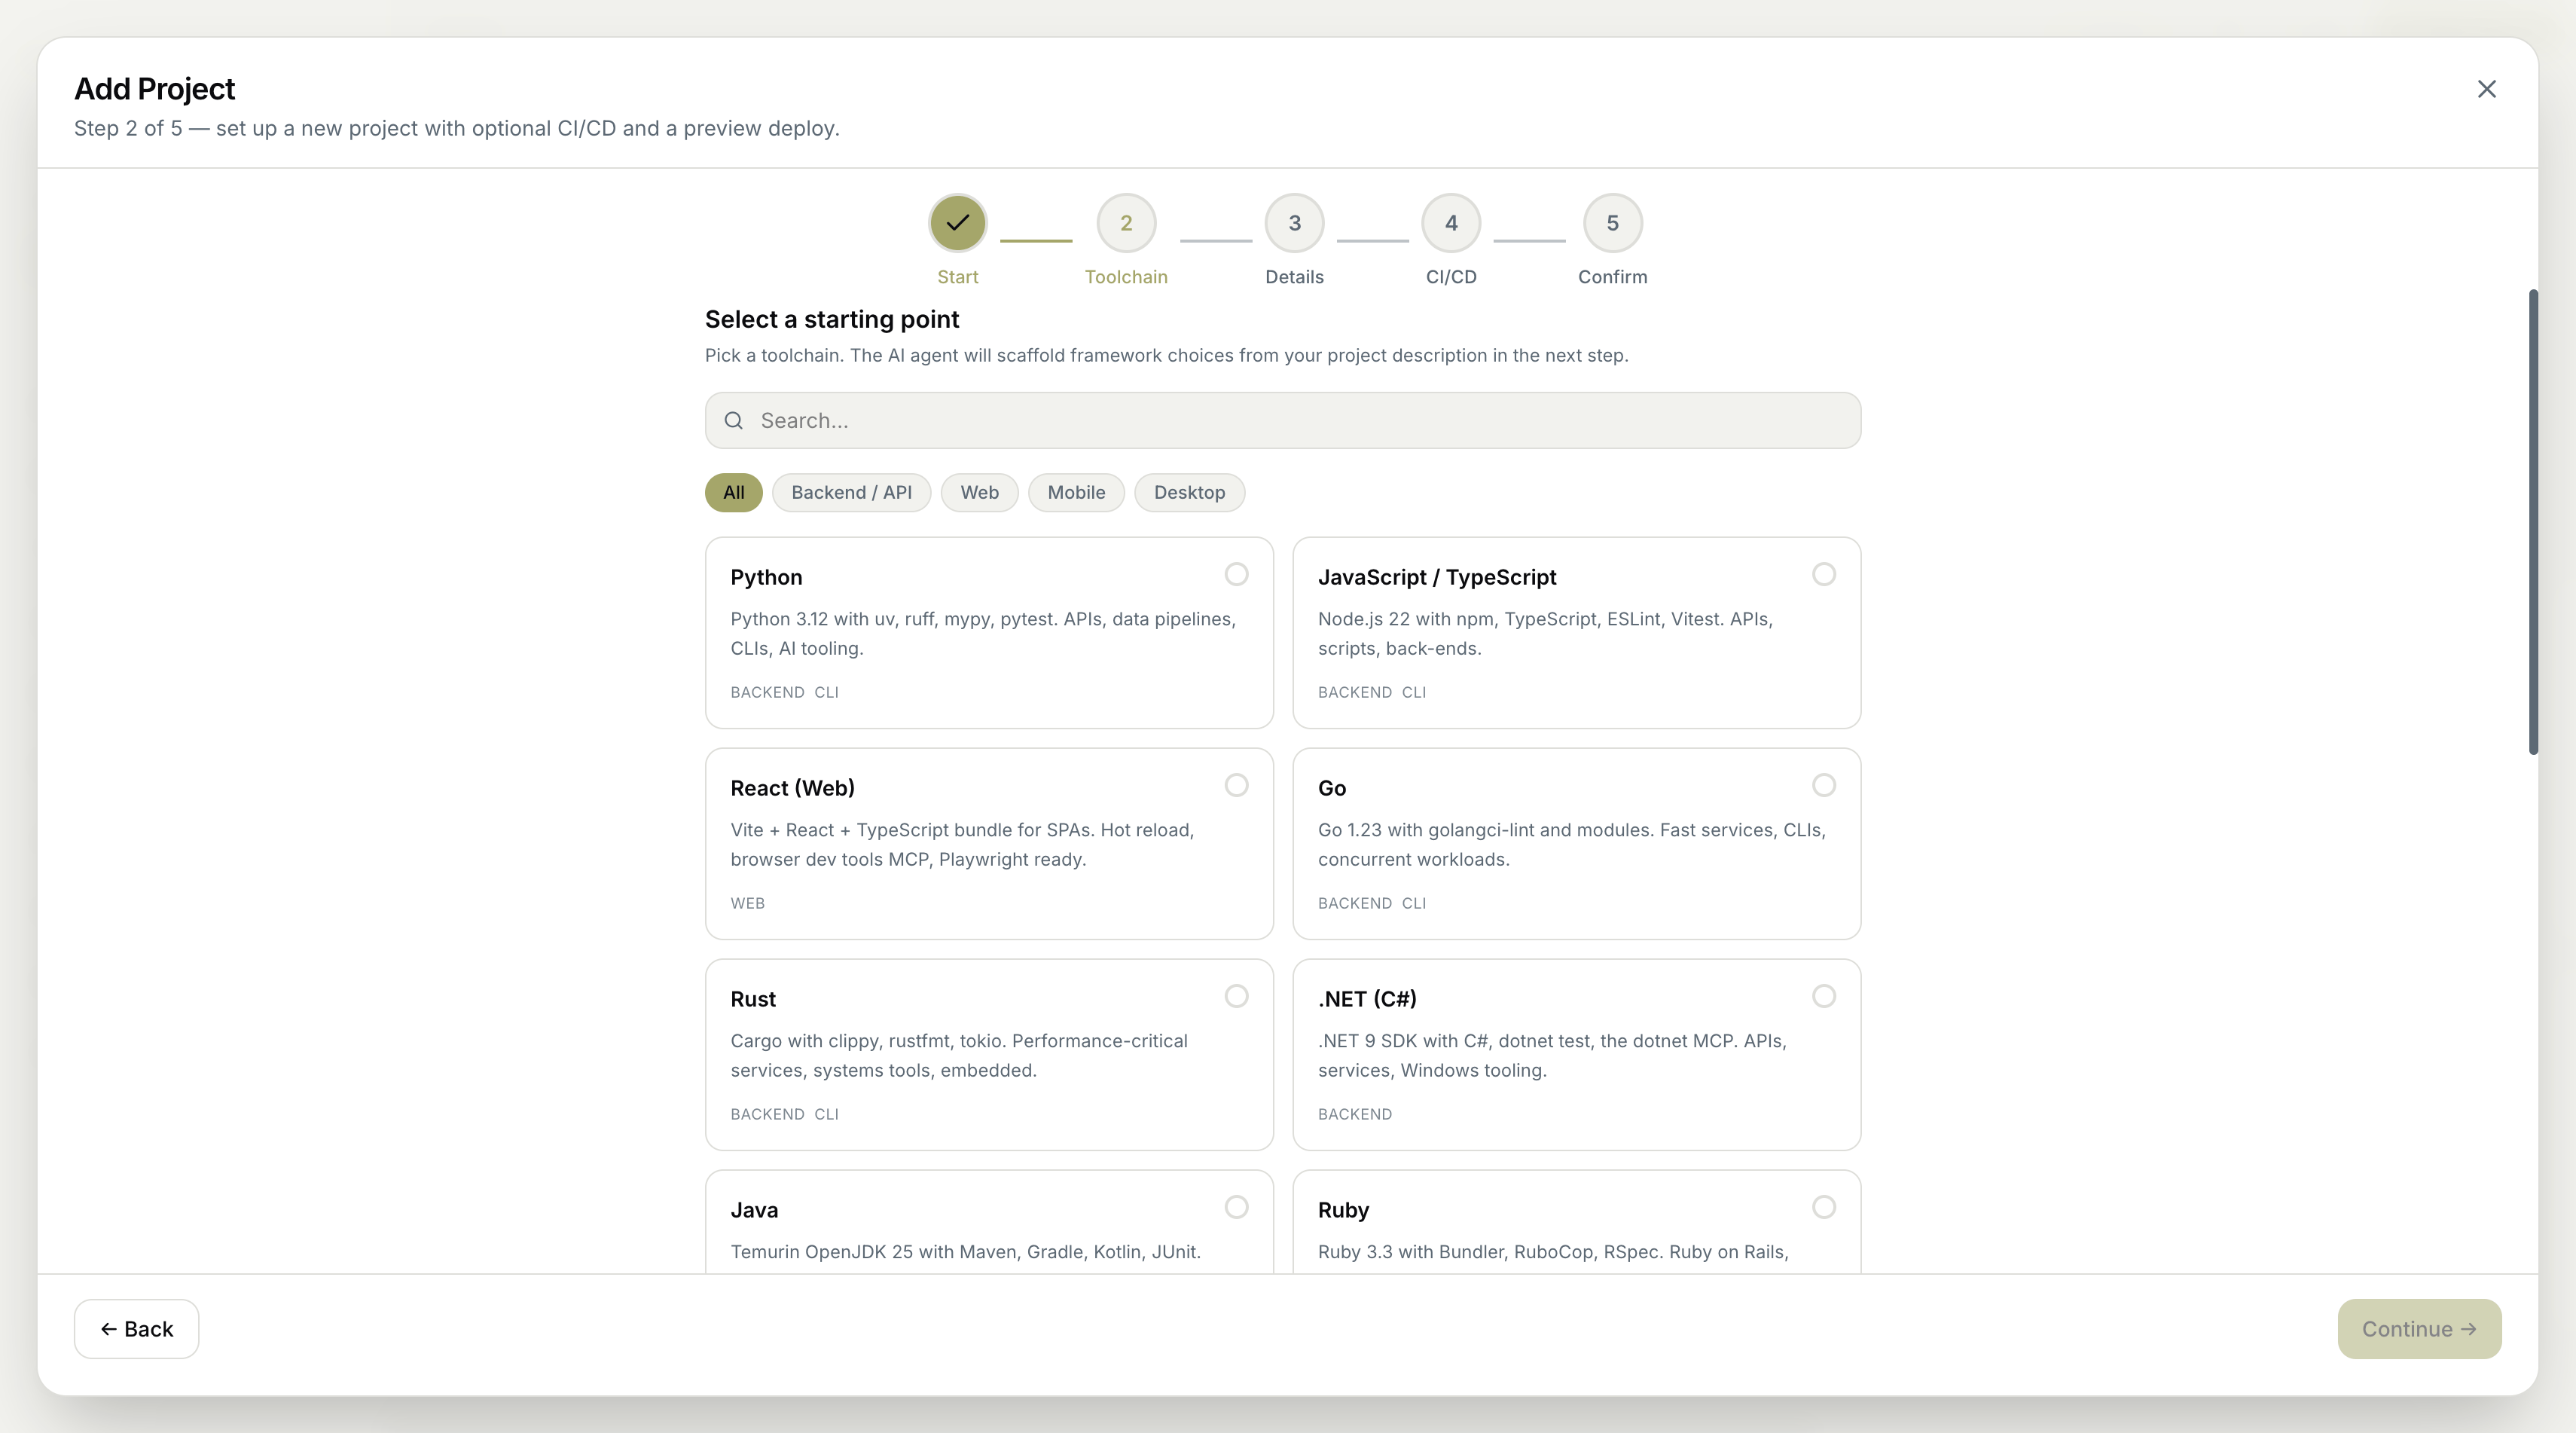Choose the .NET (C#) radio button
This screenshot has height=1433, width=2576.
point(1823,996)
